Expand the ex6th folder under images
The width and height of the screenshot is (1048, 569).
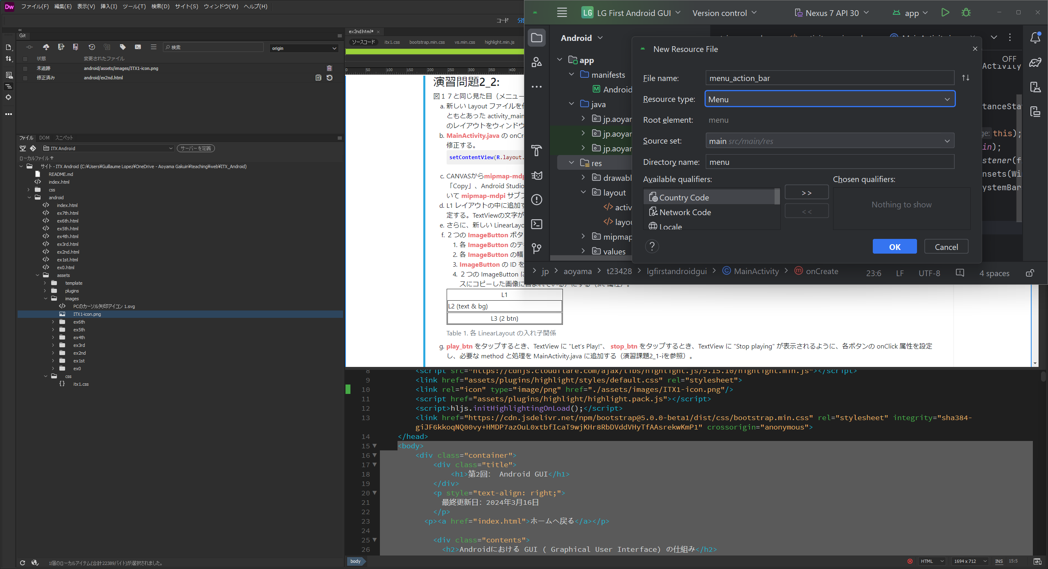click(x=53, y=322)
